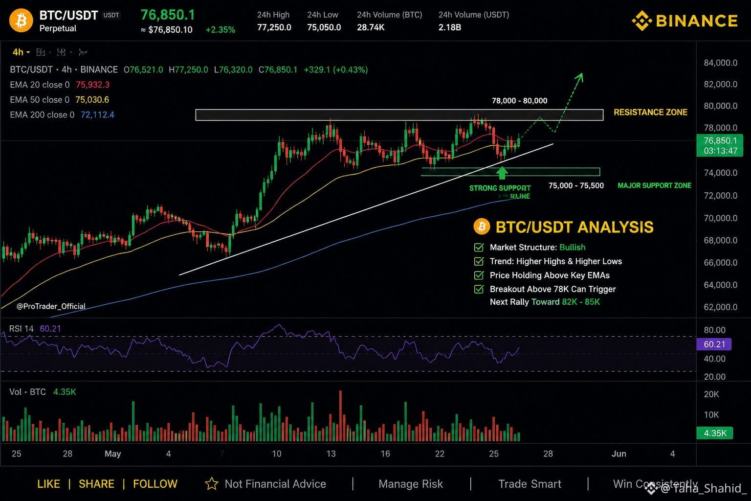751x501 pixels.
Task: Click the Perpetual contract label
Action: click(58, 28)
